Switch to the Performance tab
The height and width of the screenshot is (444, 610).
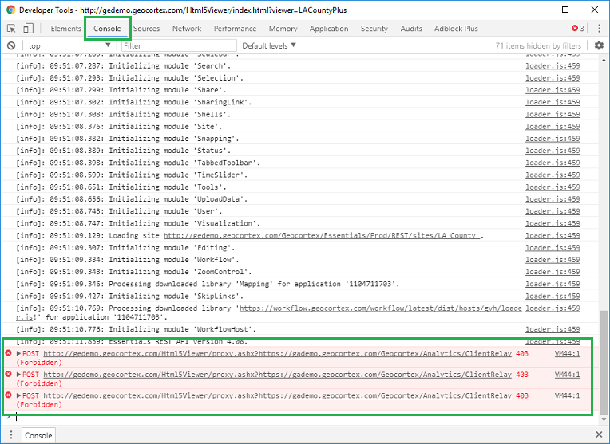point(235,29)
